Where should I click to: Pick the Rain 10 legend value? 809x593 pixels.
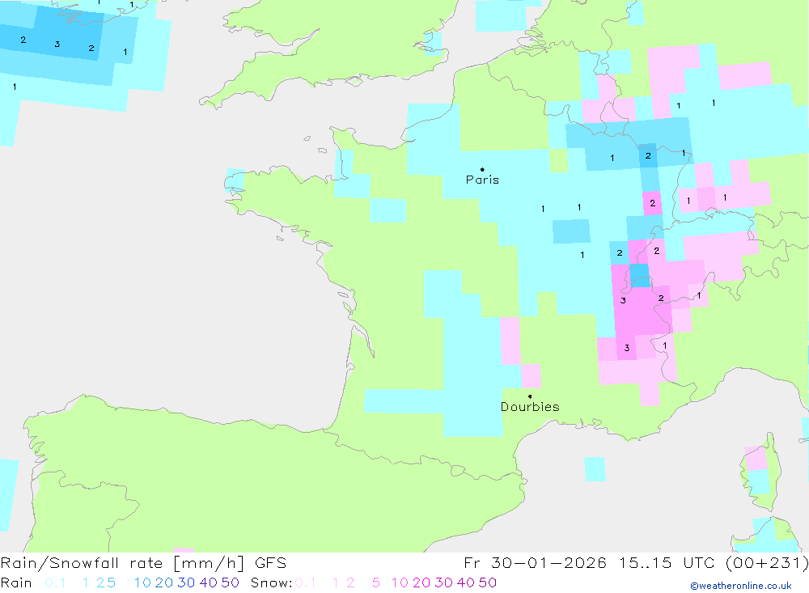point(142,582)
